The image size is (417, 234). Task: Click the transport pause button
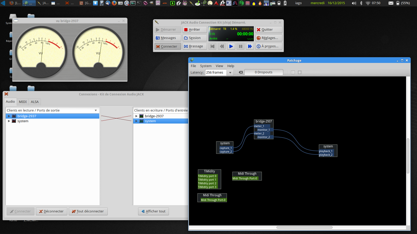(x=241, y=46)
